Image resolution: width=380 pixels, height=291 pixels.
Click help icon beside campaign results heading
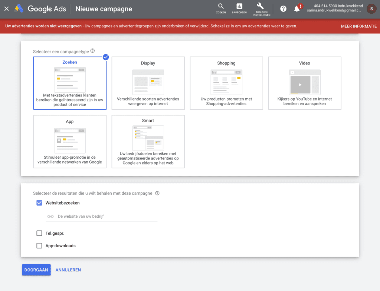pos(157,193)
